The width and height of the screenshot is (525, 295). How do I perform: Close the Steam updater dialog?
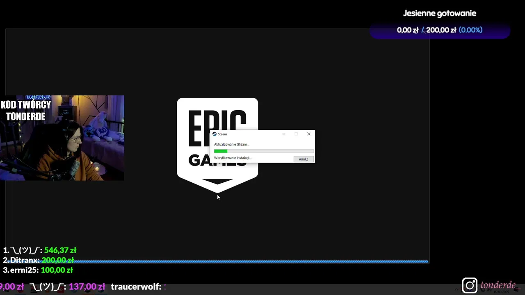309,134
